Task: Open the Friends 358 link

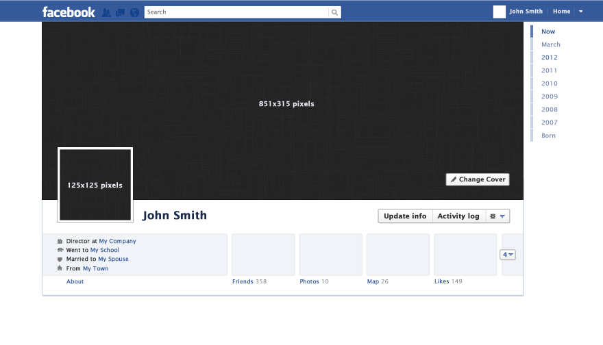Action: click(249, 281)
